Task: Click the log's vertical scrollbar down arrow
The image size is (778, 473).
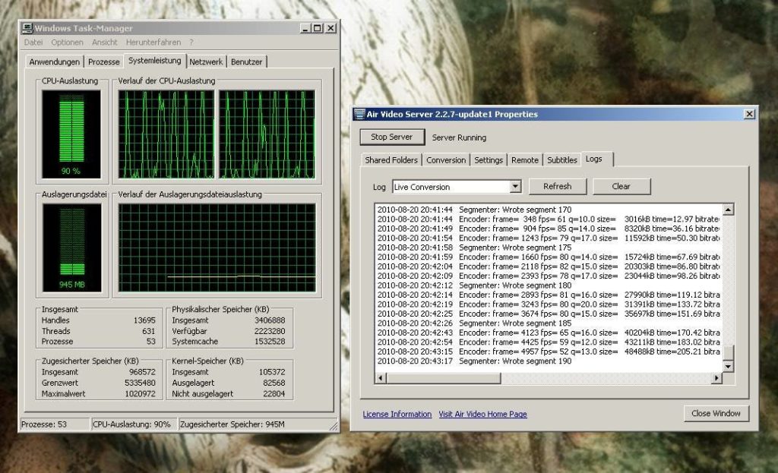Action: [728, 367]
